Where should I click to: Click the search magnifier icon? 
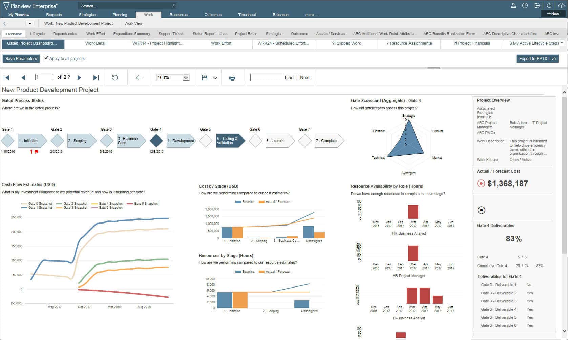click(x=173, y=6)
